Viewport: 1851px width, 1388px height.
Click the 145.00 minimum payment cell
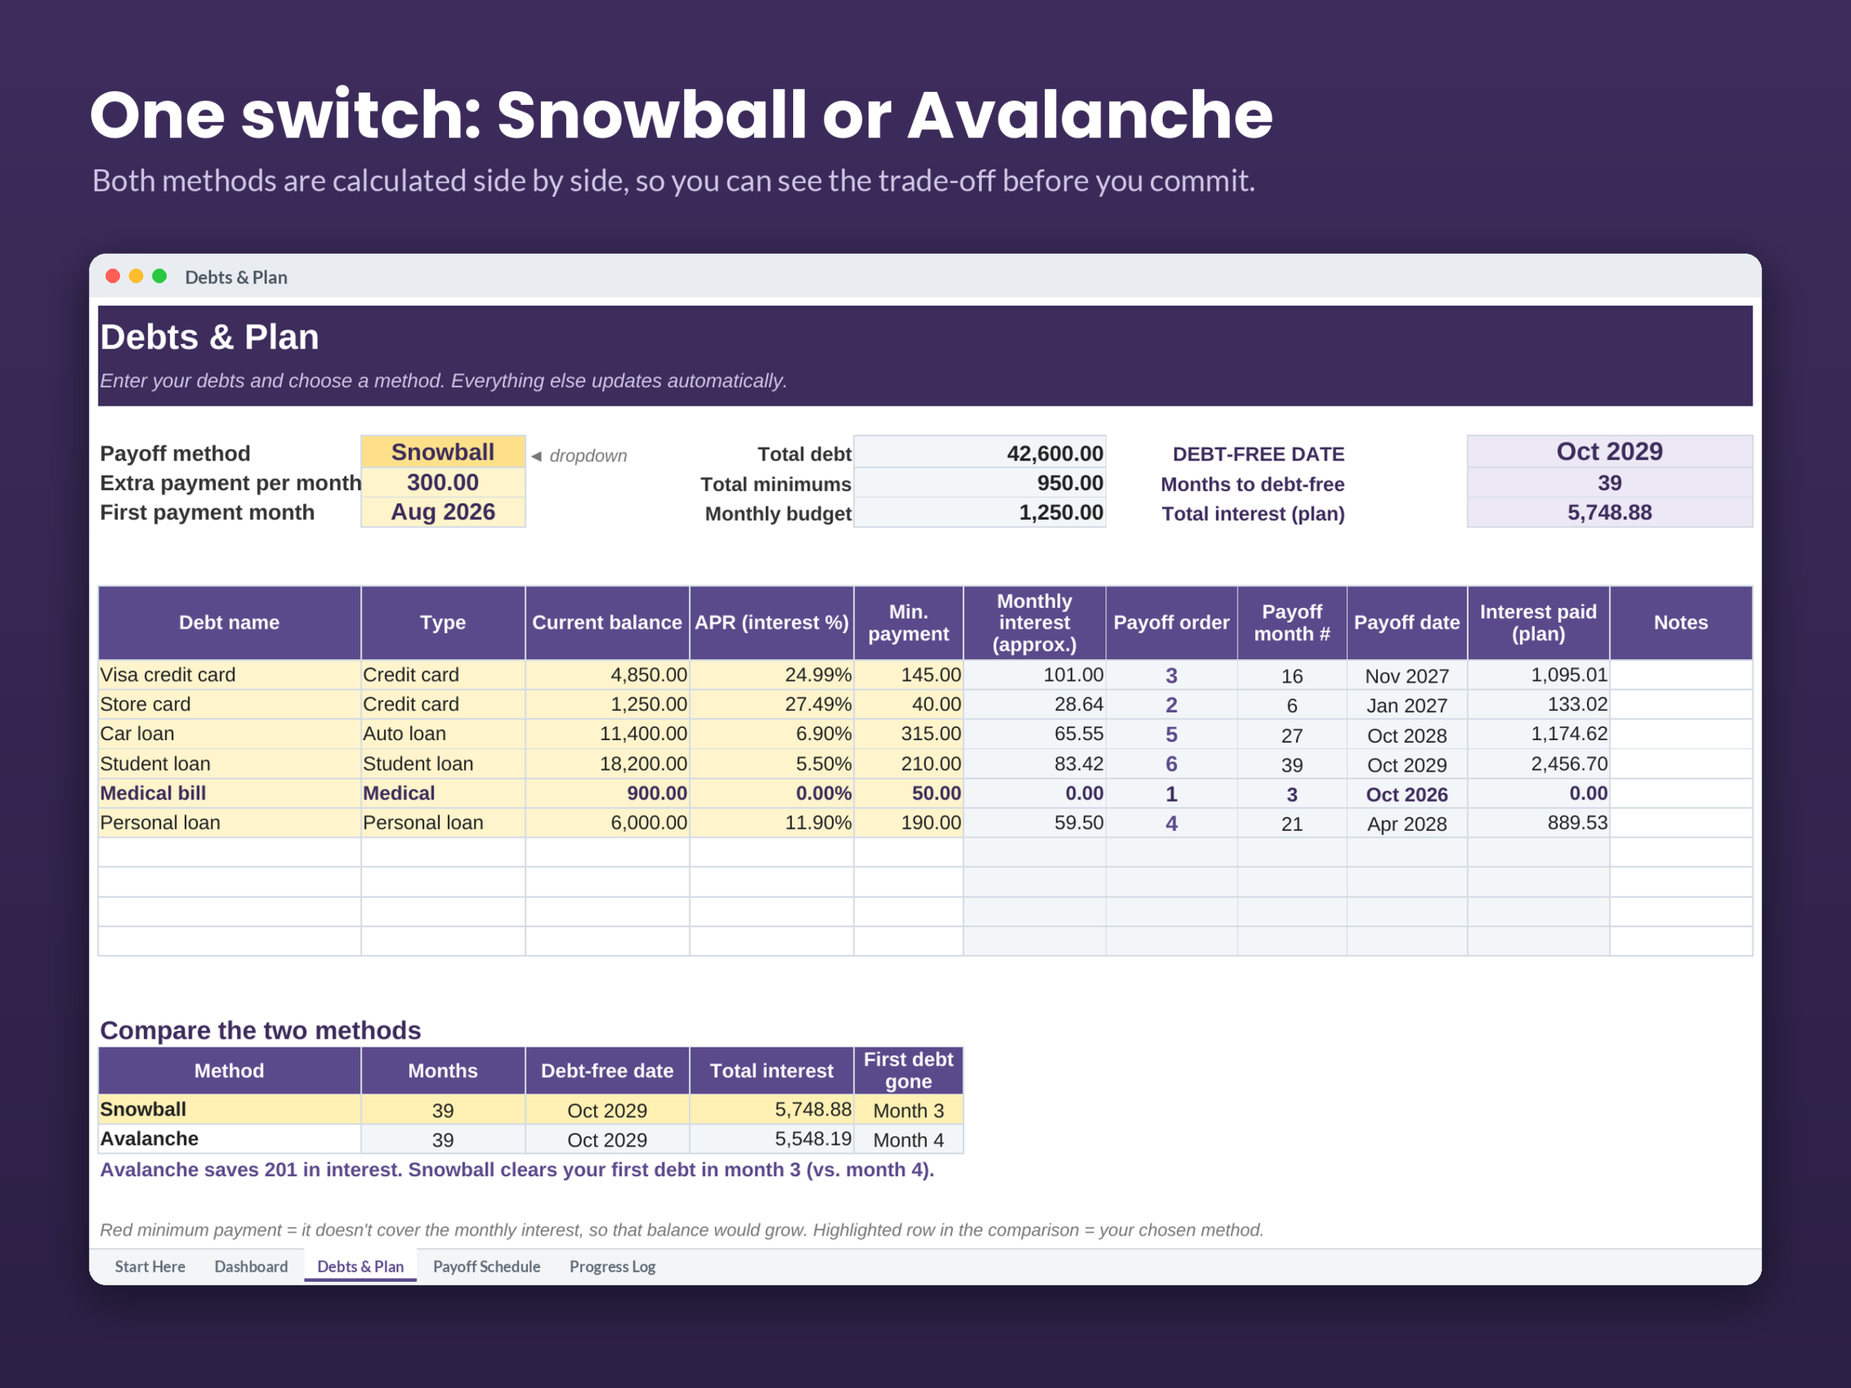[908, 674]
